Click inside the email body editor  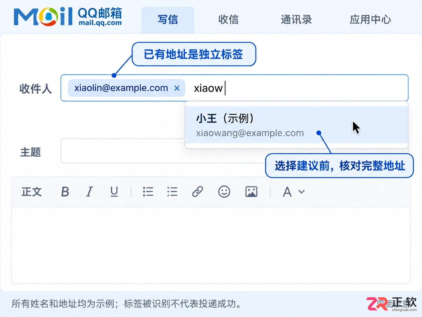pos(211,245)
